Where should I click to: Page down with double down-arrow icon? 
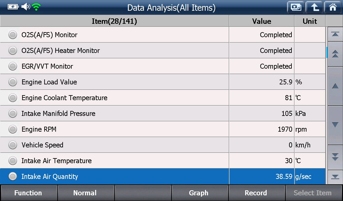(x=335, y=157)
